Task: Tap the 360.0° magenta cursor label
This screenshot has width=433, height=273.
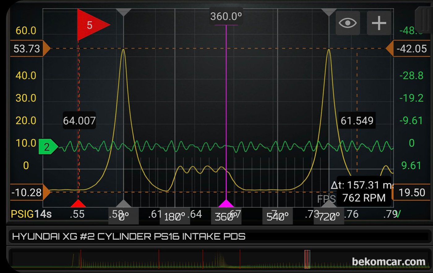Action: [x=226, y=16]
